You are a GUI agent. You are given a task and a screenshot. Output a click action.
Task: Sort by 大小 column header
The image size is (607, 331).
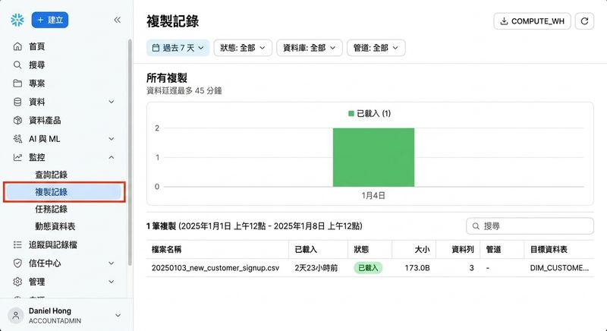(422, 250)
